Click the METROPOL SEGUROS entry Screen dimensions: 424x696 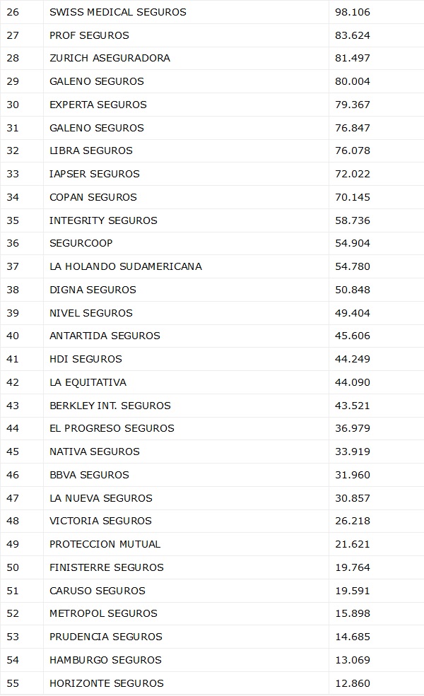point(103,613)
